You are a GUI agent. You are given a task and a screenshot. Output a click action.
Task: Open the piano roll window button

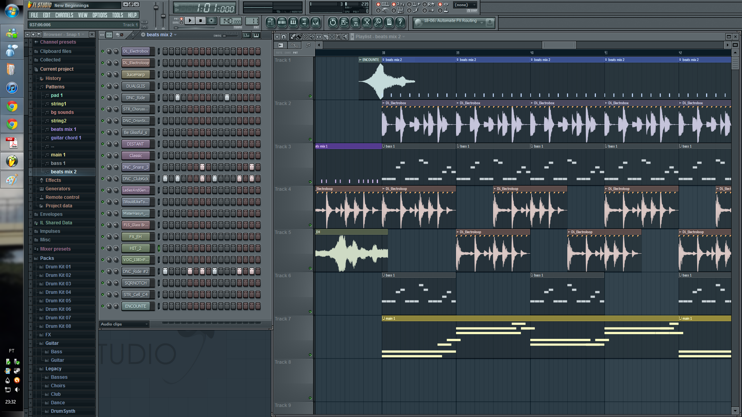(x=293, y=23)
